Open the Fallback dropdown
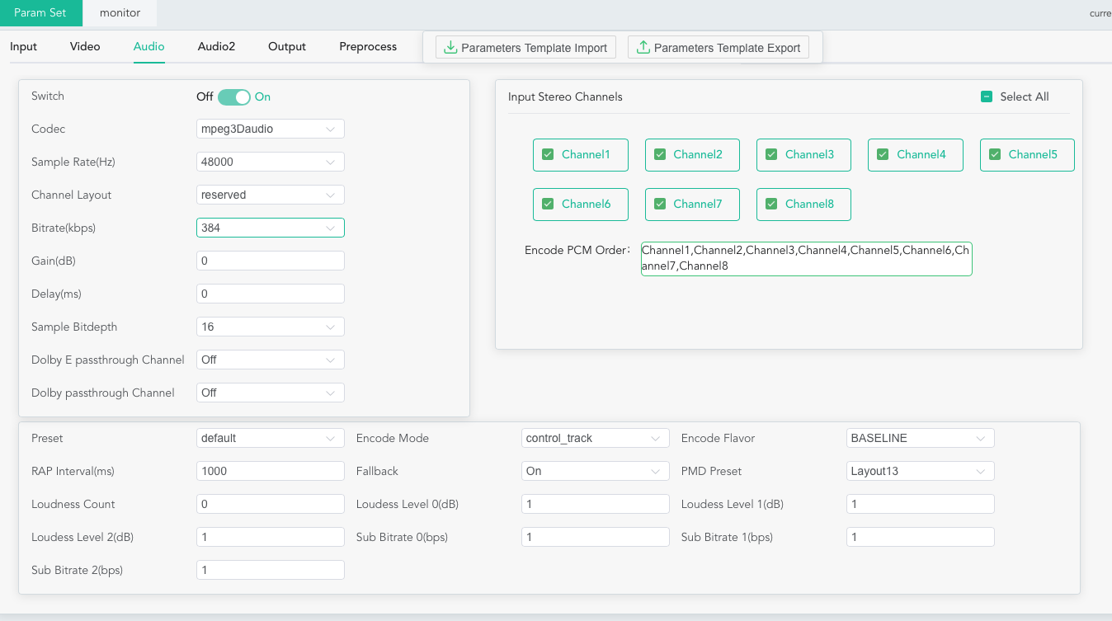Image resolution: width=1112 pixels, height=621 pixels. pyautogui.click(x=596, y=471)
